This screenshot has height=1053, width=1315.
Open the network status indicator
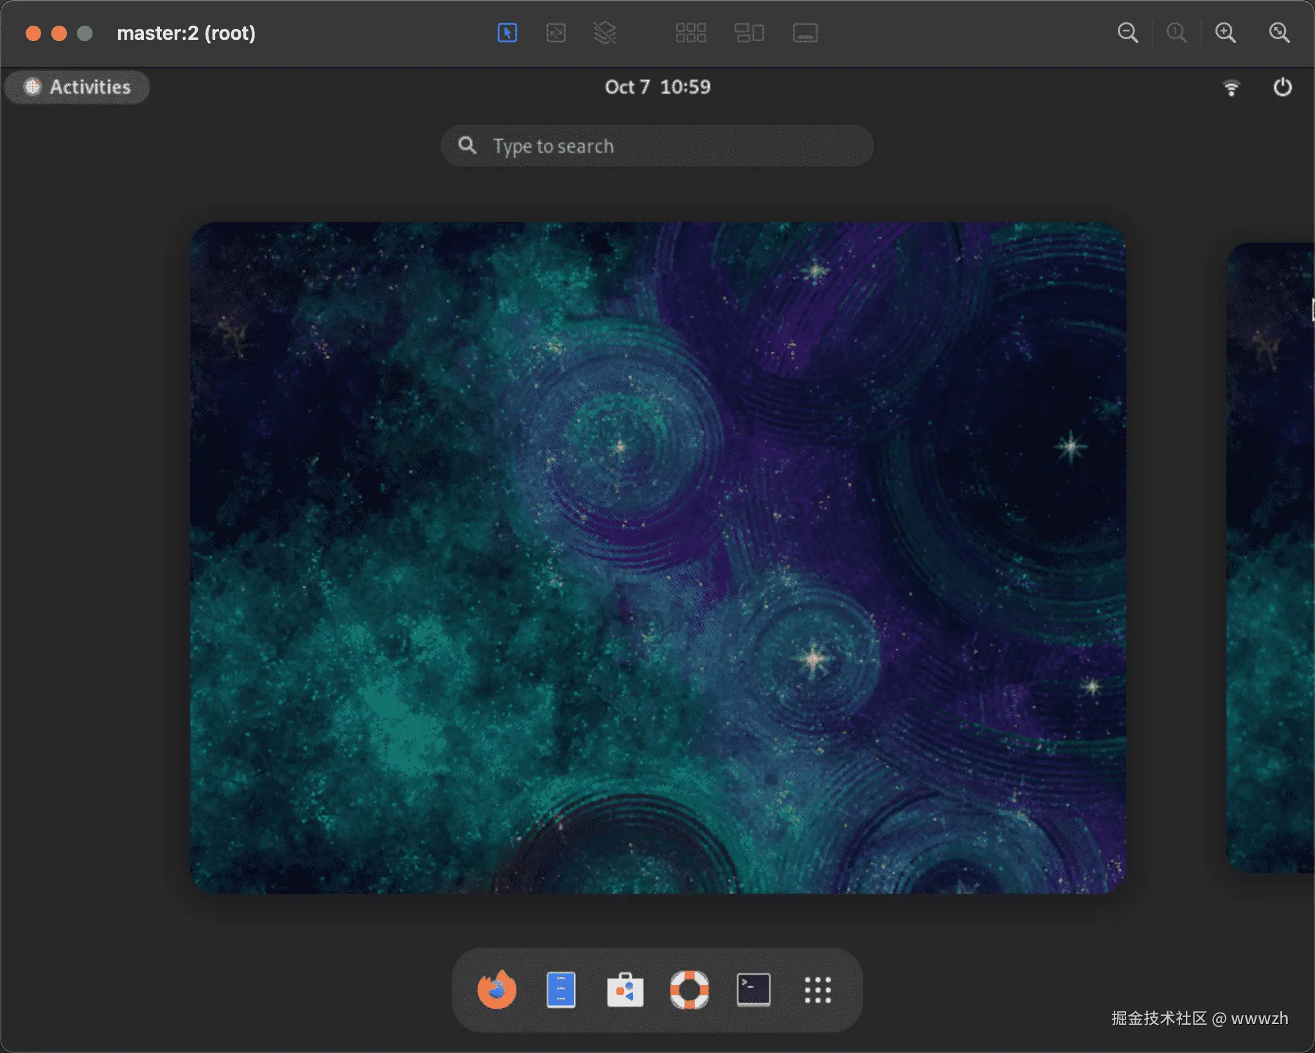click(1231, 87)
